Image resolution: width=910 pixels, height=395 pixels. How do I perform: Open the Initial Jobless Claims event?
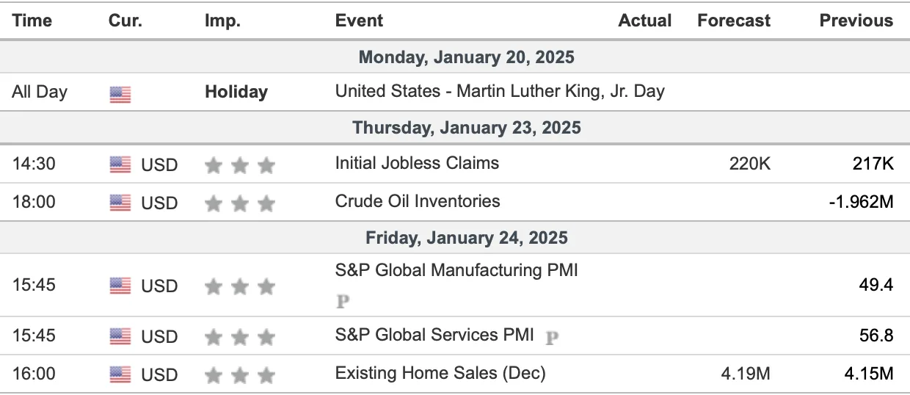click(x=417, y=163)
